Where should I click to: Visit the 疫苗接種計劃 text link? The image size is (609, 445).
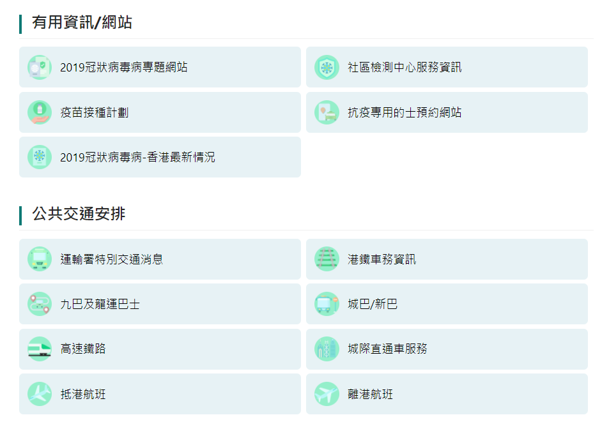(95, 112)
